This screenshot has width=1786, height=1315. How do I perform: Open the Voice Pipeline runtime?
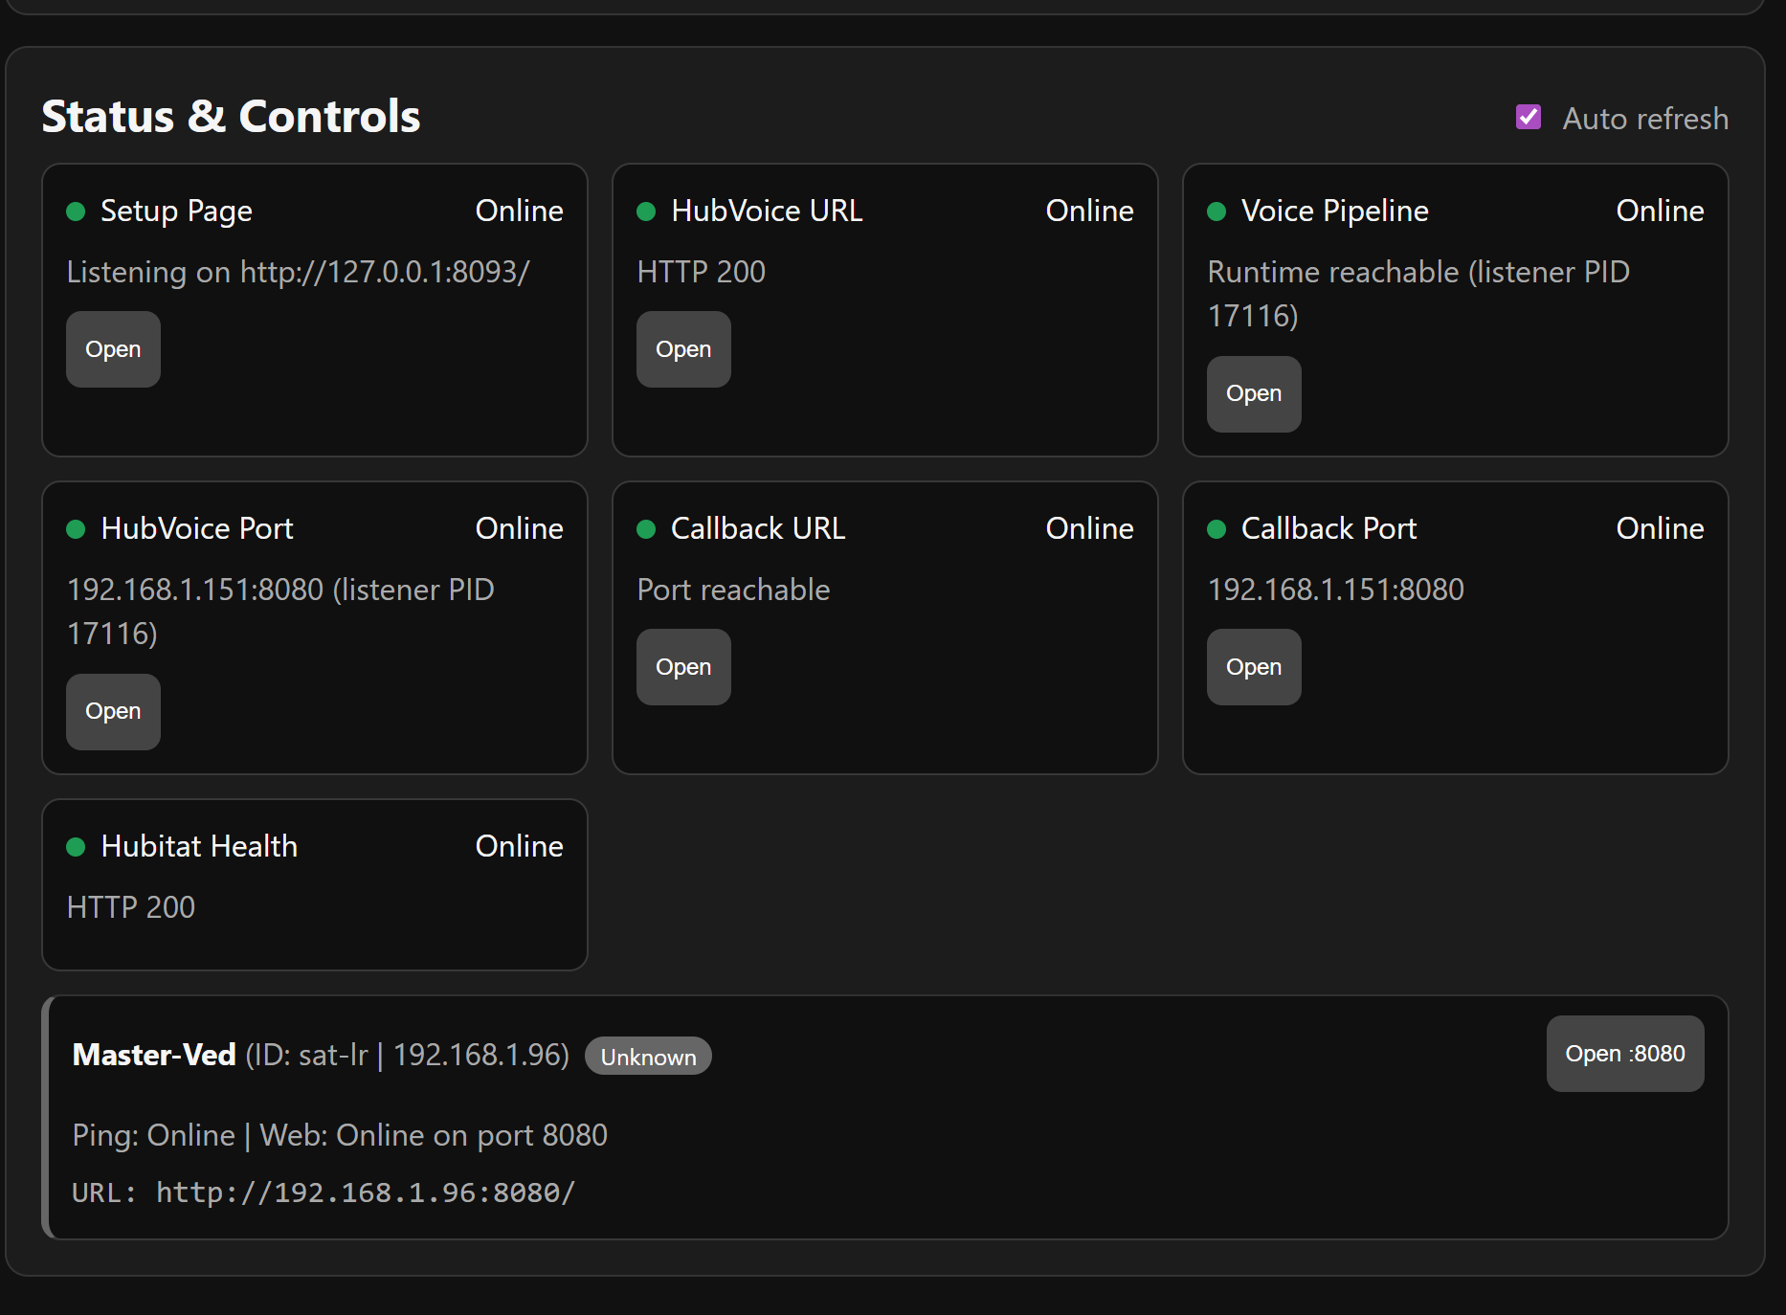[x=1253, y=393]
